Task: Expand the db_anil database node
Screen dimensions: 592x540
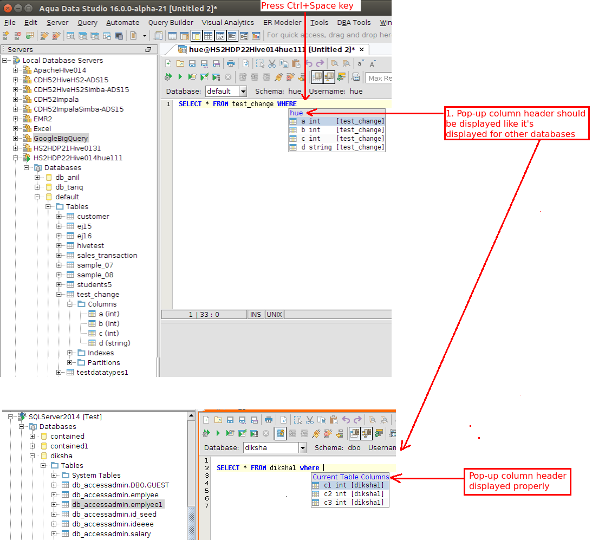Action: point(37,178)
